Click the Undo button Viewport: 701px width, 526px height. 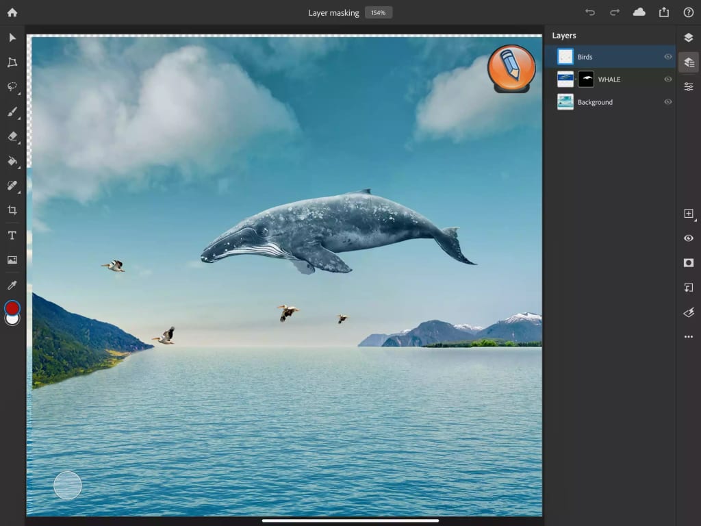click(x=590, y=12)
